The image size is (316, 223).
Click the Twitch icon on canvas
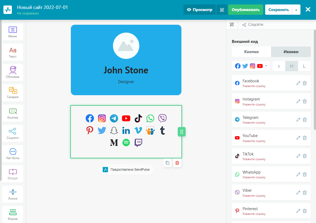[x=138, y=143]
